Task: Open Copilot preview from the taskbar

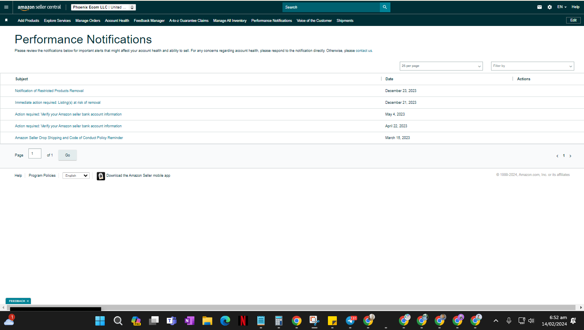Action: click(136, 321)
